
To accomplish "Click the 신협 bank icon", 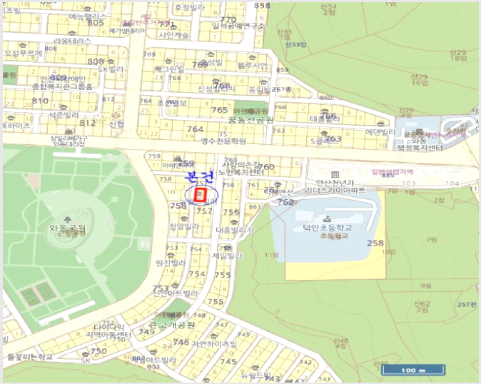I will (116, 115).
